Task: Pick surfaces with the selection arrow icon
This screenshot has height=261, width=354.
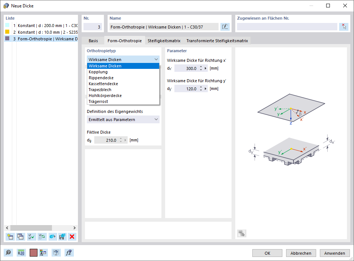Action: [x=344, y=26]
